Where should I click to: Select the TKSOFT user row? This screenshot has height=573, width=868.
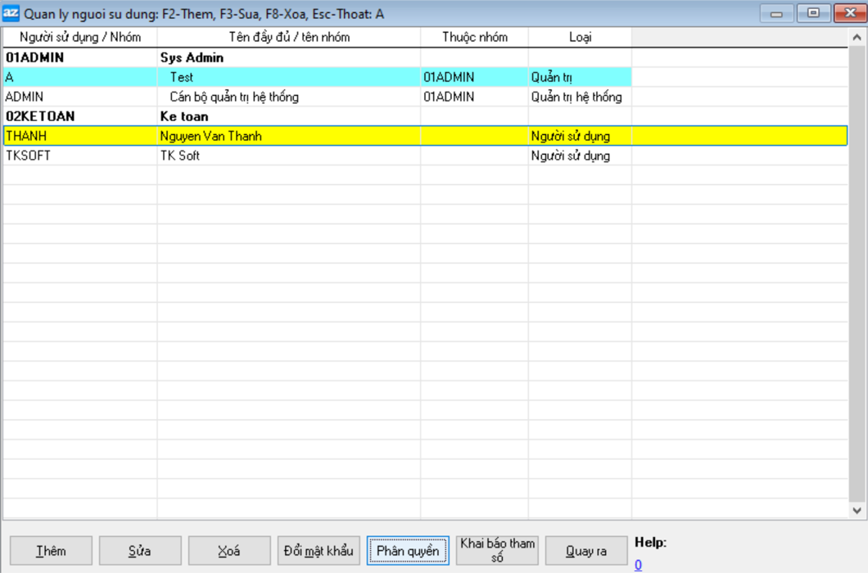click(82, 156)
